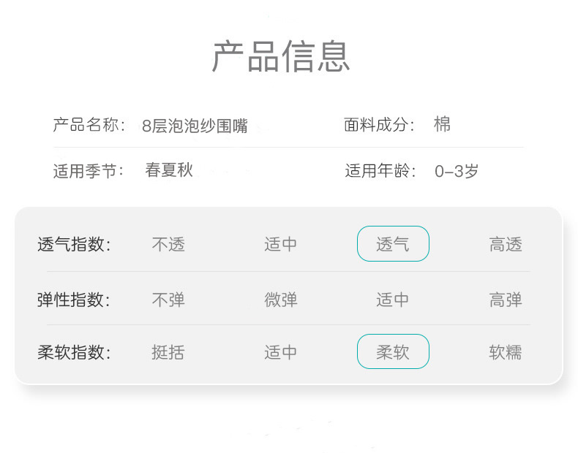This screenshot has width=578, height=453.
Task: Choose 软糯 softness option
Action: pos(506,352)
